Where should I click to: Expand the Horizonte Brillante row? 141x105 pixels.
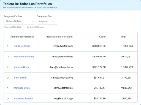click(8, 56)
